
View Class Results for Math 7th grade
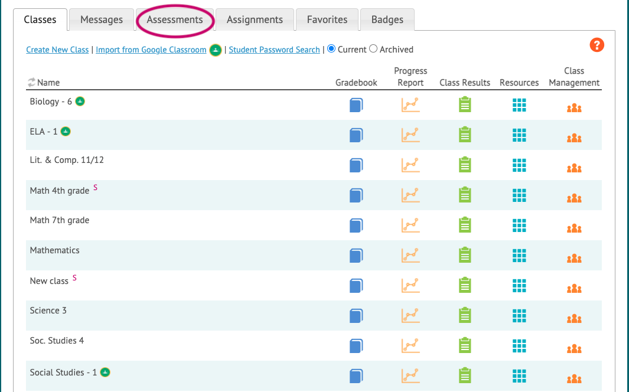pos(465,225)
